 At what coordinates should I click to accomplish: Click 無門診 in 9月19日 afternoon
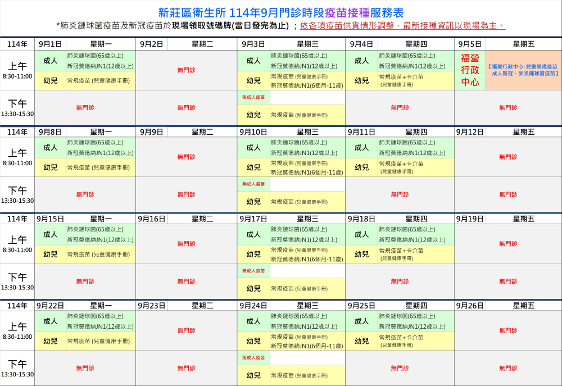pyautogui.click(x=508, y=281)
